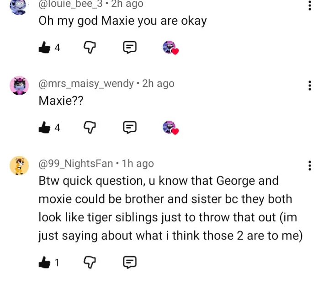Tap the @louie_bee_3 username

coord(71,4)
